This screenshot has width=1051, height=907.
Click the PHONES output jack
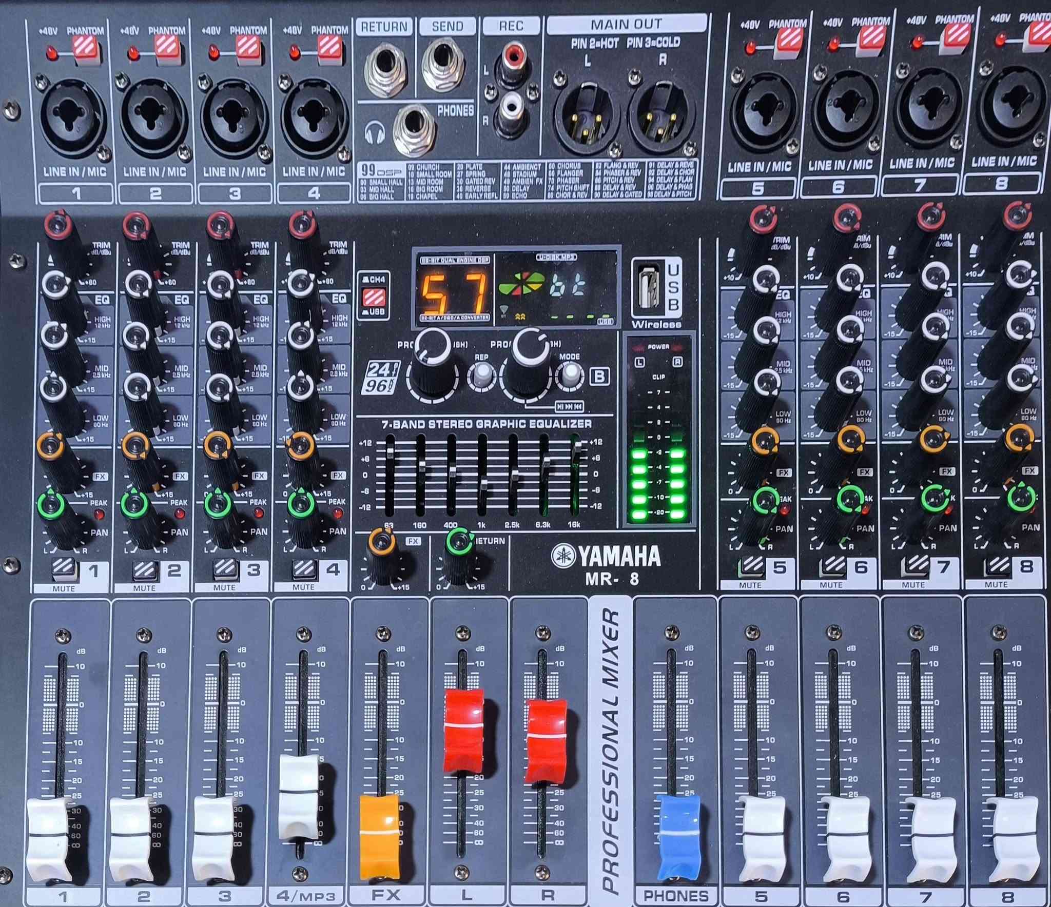click(415, 130)
